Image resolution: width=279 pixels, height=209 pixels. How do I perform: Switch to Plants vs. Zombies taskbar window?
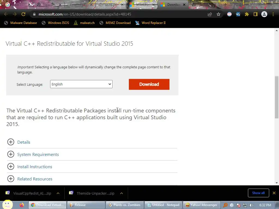(125, 205)
